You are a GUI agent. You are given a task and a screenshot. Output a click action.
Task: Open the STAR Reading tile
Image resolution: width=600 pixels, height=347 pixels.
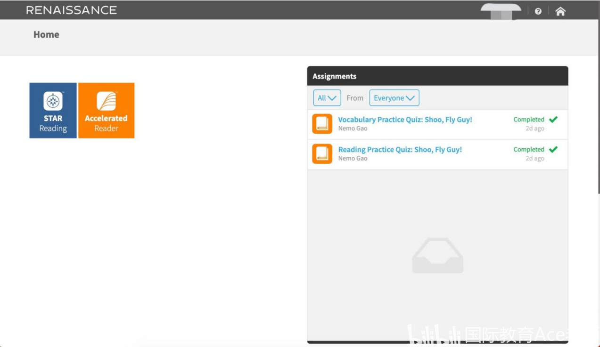53,111
